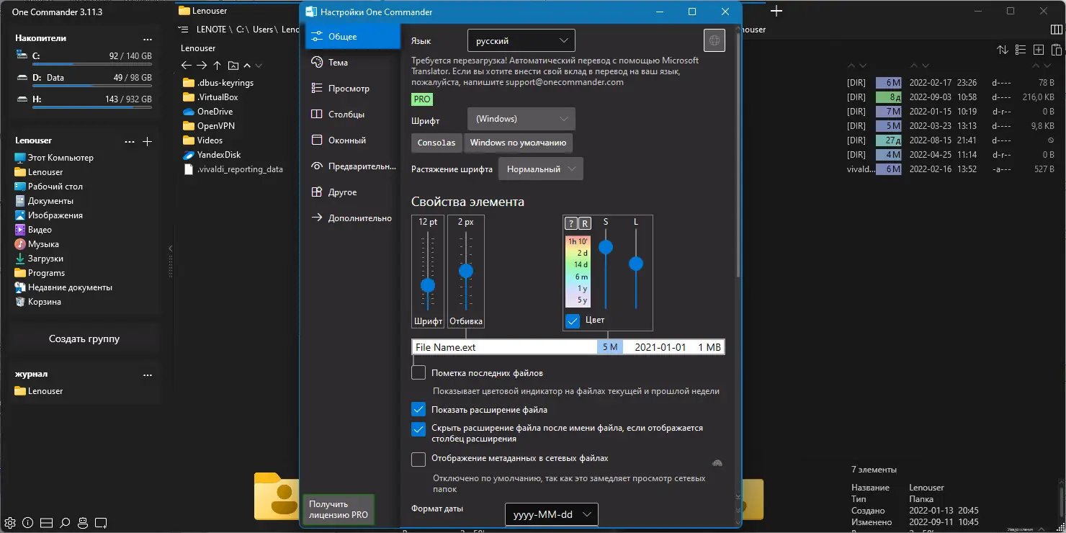Uncheck the Цвет checkbox
Viewport: 1066px width, 533px height.
[x=573, y=321]
